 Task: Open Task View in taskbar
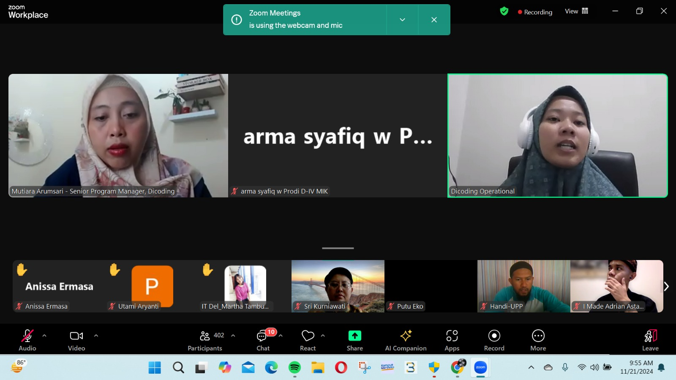pos(201,368)
